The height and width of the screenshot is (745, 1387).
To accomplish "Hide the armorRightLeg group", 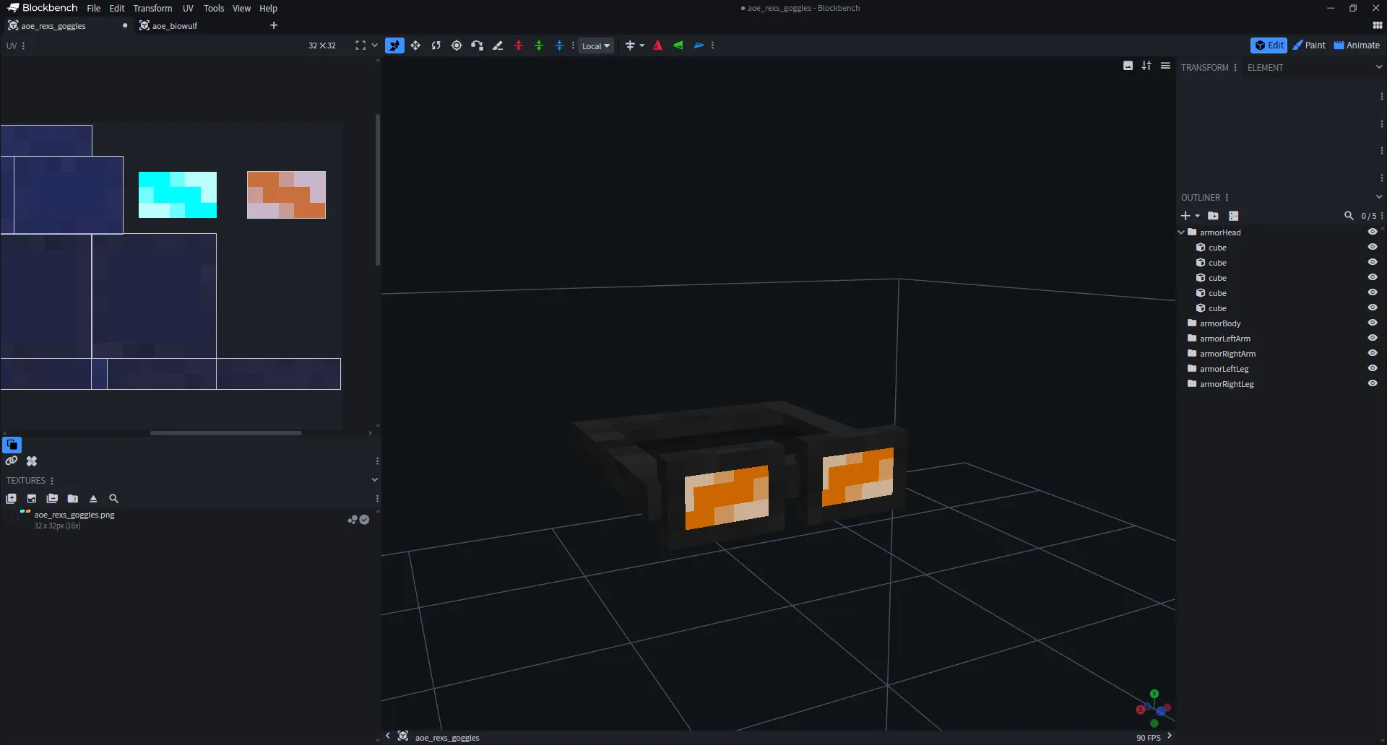I will (x=1373, y=383).
